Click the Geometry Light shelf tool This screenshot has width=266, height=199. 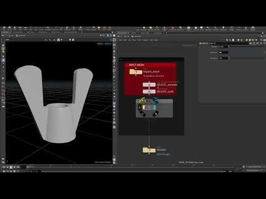click(x=165, y=29)
